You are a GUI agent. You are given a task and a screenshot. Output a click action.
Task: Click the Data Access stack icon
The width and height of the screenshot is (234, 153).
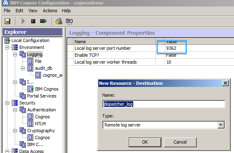15,151
